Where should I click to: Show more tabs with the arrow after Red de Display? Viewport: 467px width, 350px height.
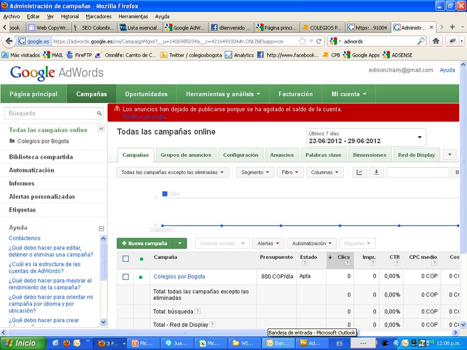449,155
